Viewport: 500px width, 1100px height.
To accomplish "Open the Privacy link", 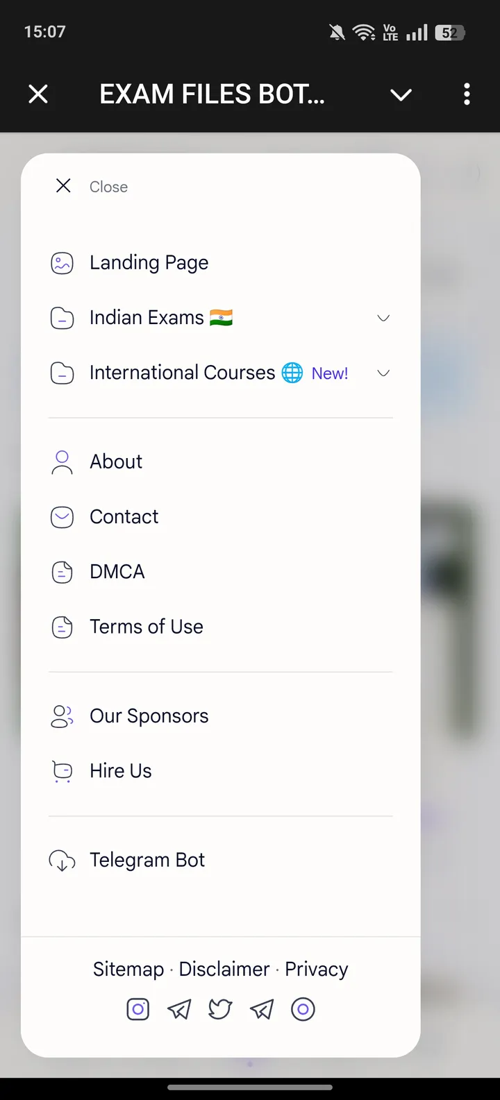I will click(317, 970).
